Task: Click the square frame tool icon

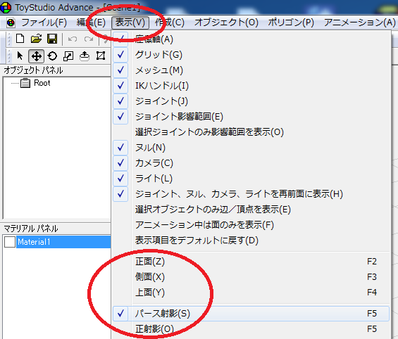Action: pyautogui.click(x=101, y=56)
